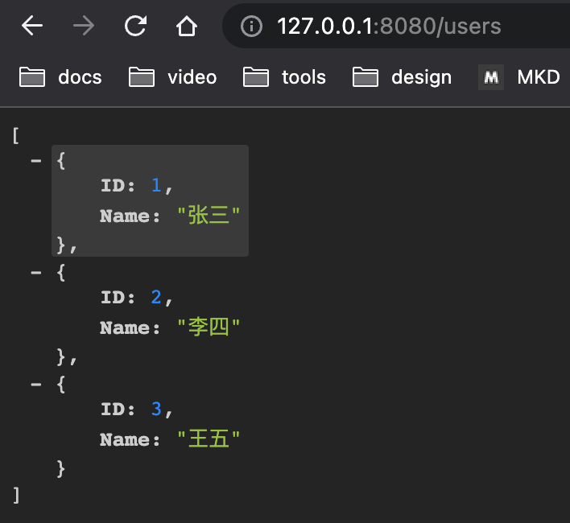Reload the page with refresh icon
The height and width of the screenshot is (523, 570).
point(135,26)
